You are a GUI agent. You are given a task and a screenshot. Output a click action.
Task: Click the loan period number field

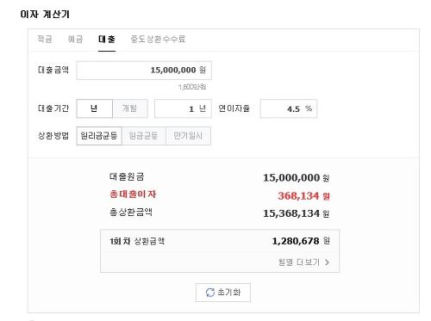183,108
